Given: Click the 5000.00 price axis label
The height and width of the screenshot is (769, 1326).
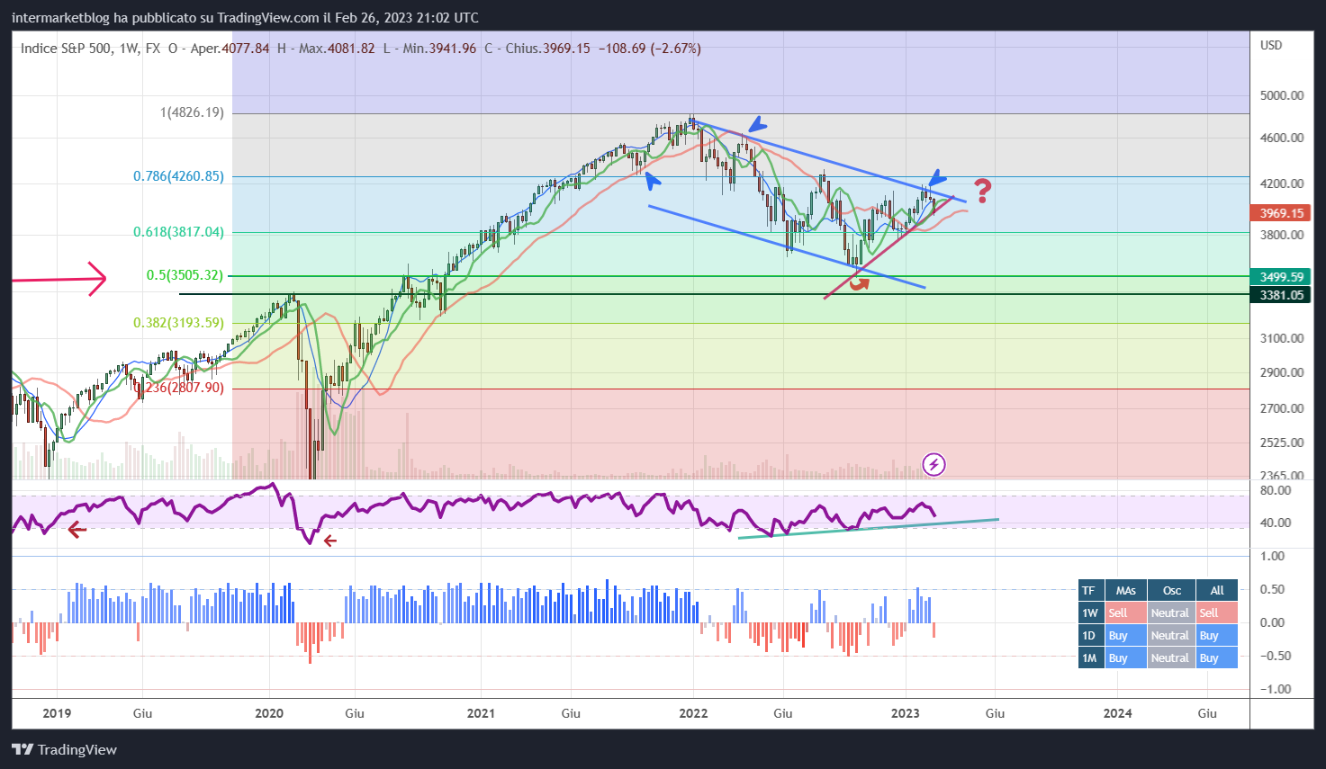Looking at the screenshot, I should (x=1282, y=95).
